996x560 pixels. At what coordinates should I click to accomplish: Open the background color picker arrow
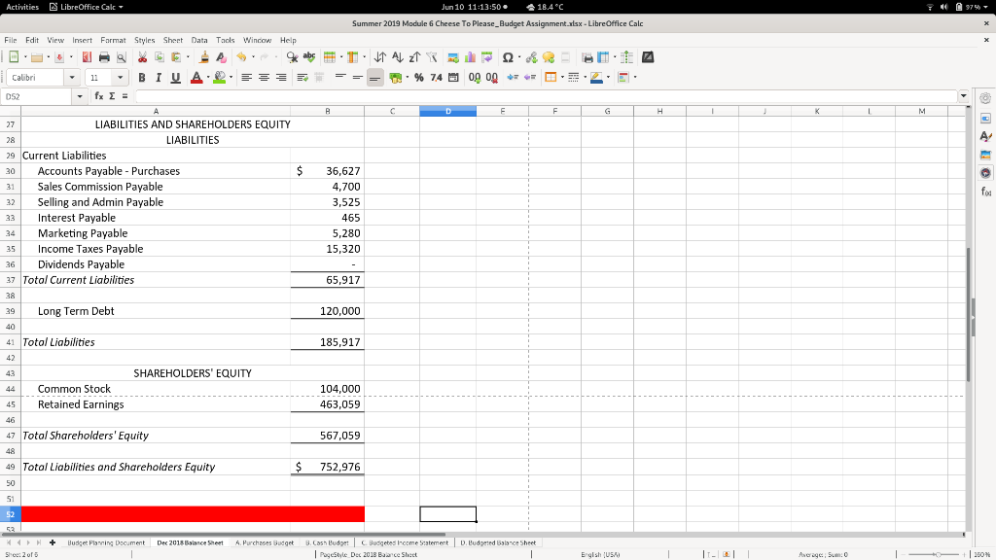click(229, 78)
